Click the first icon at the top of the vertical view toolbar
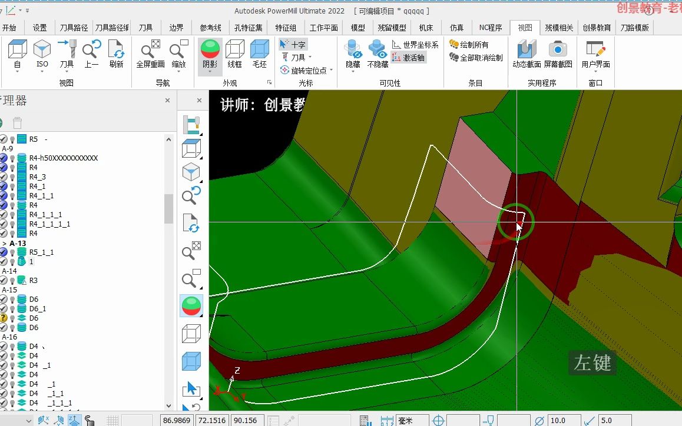Viewport: 682px width, 426px height. [191, 125]
